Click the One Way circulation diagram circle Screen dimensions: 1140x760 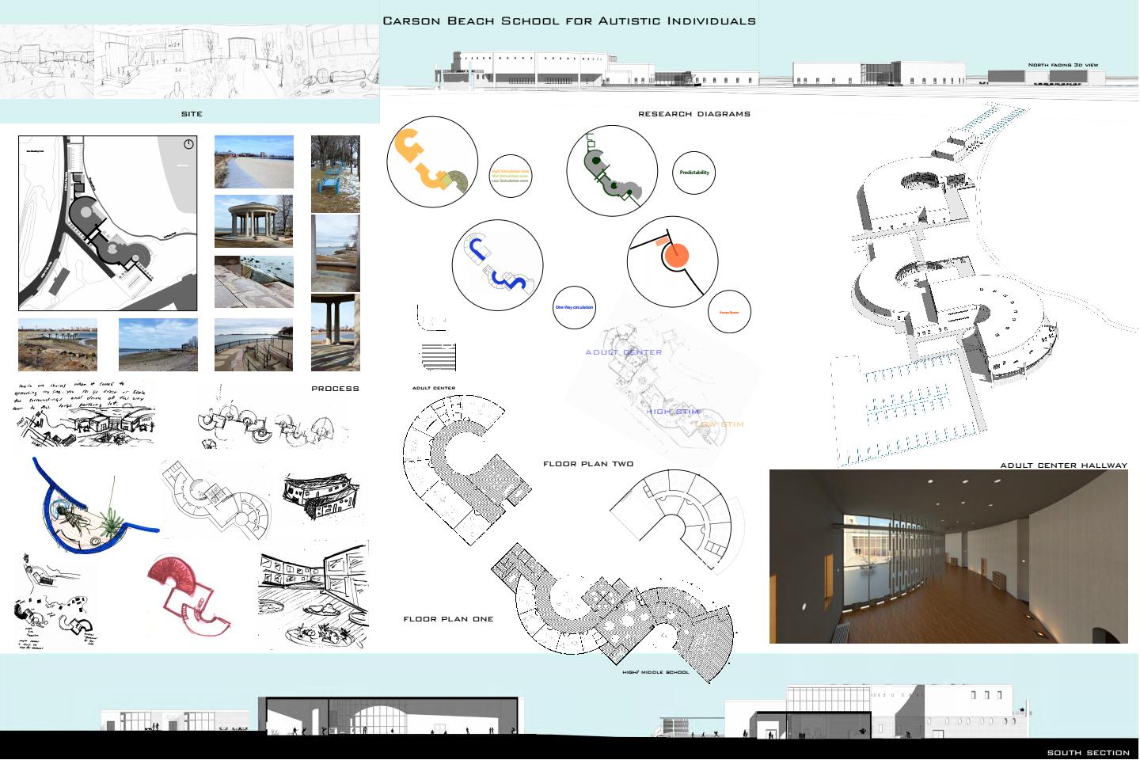574,309
